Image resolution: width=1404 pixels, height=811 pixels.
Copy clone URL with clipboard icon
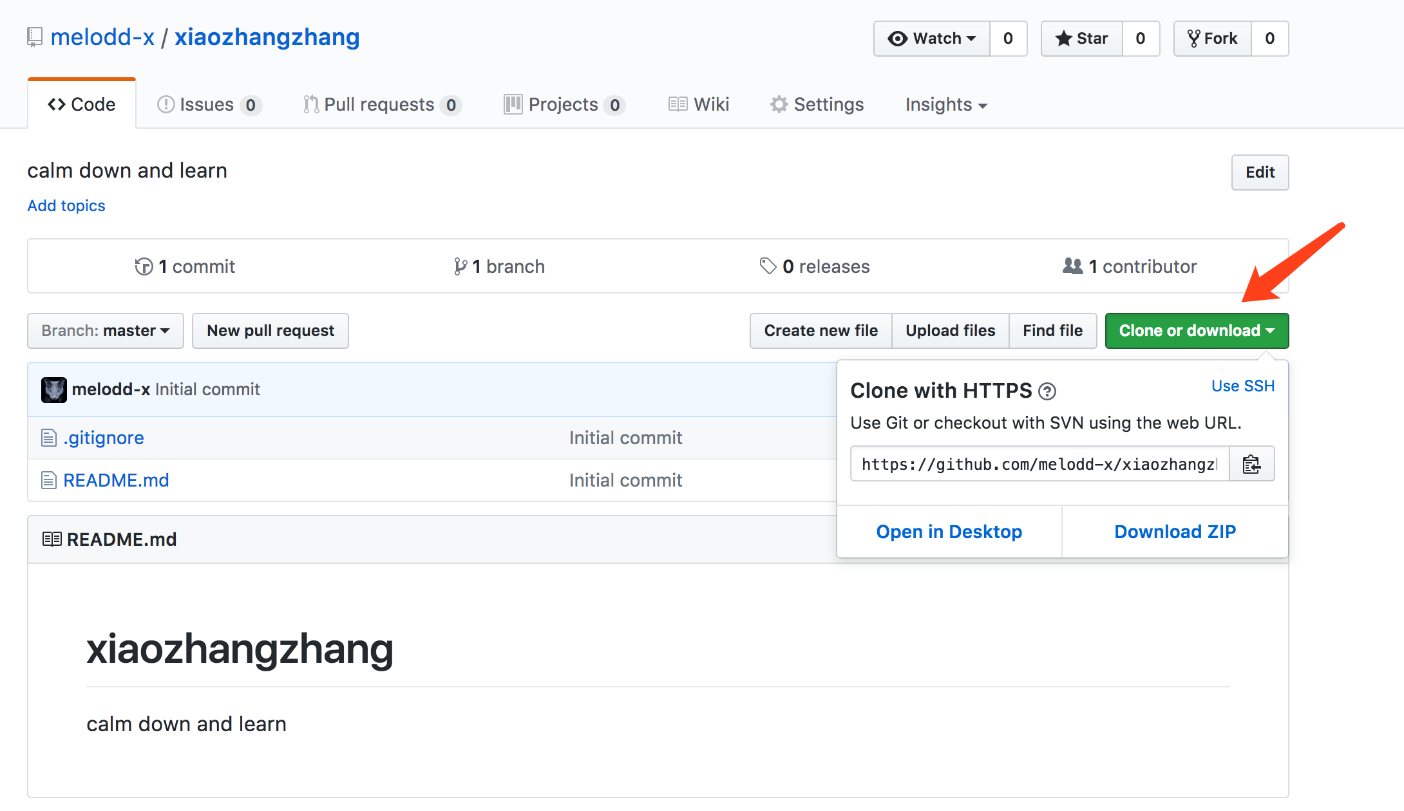click(1251, 464)
